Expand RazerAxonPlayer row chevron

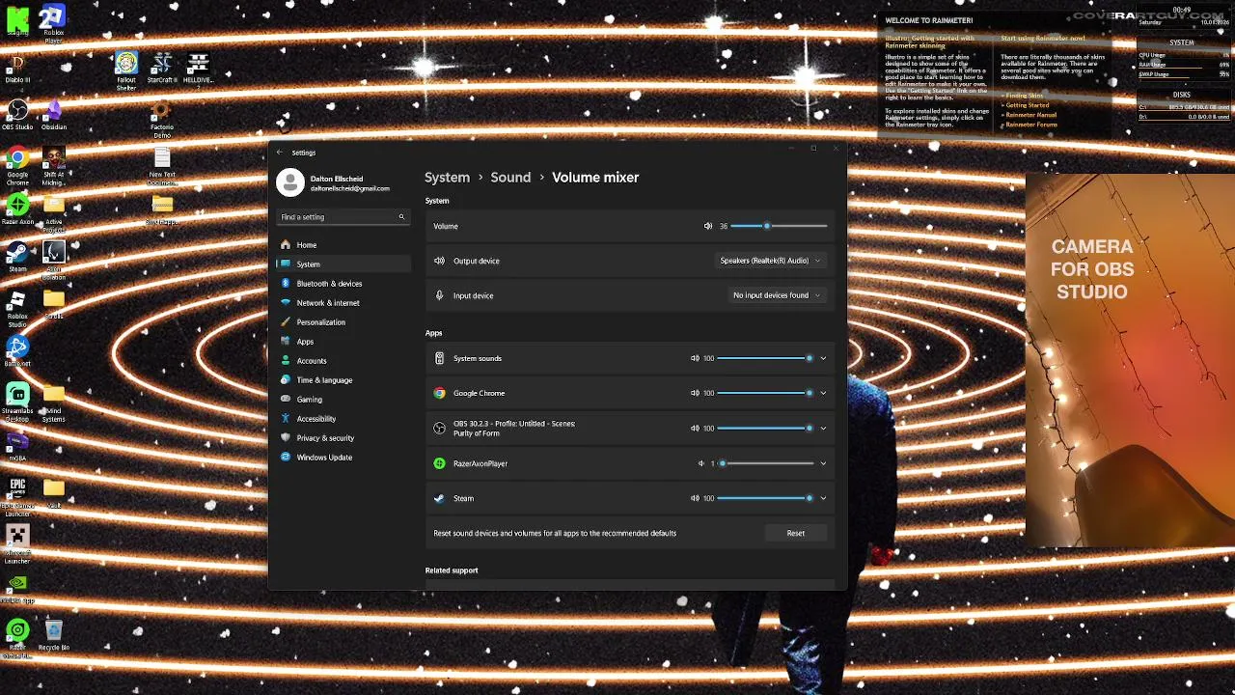823,463
